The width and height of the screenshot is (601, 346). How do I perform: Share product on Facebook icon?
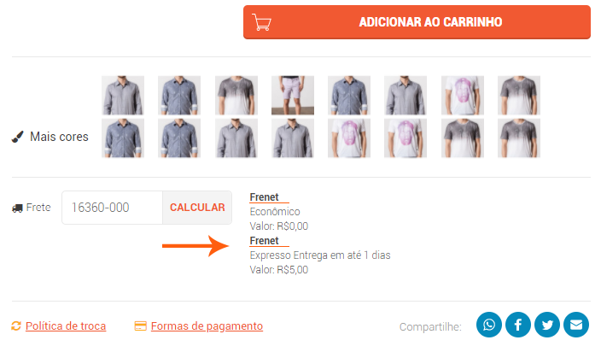(x=518, y=325)
